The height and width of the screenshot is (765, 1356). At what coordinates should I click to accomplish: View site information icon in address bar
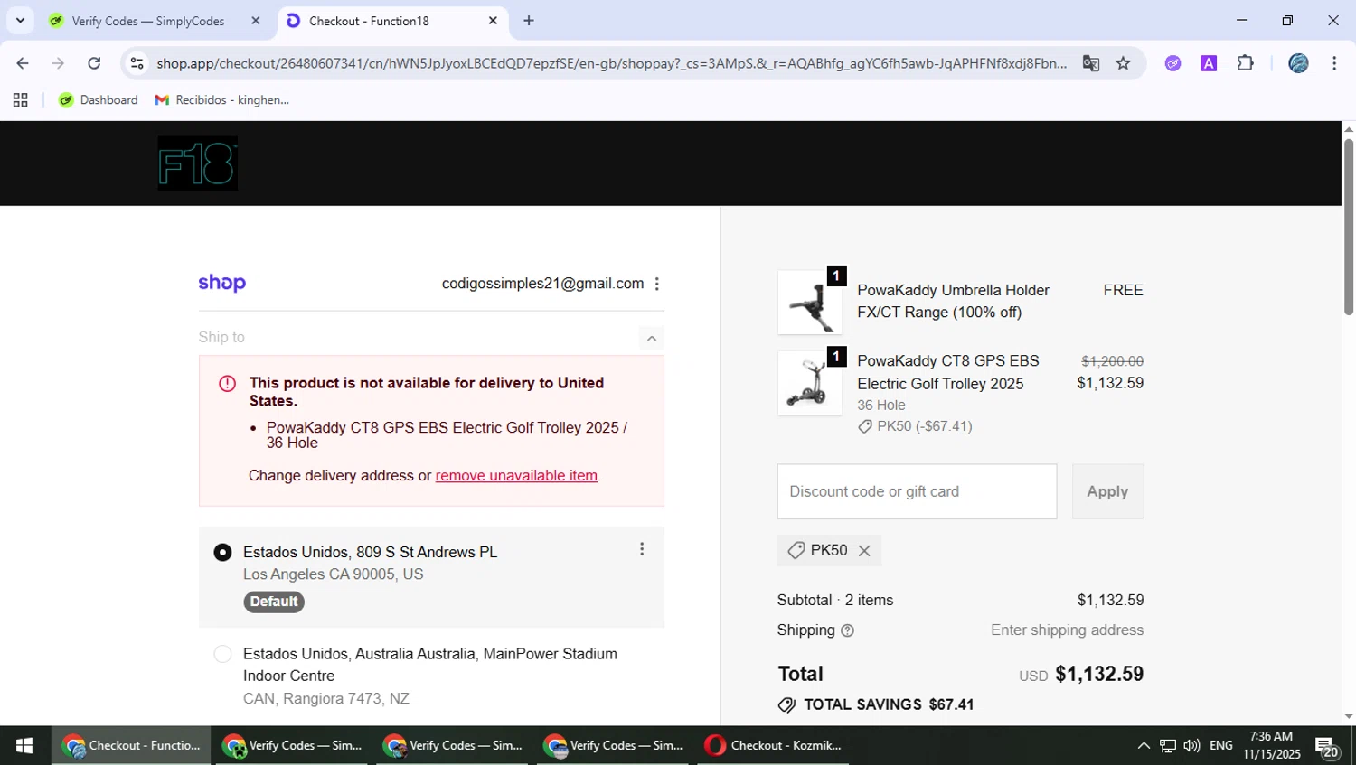coord(137,63)
